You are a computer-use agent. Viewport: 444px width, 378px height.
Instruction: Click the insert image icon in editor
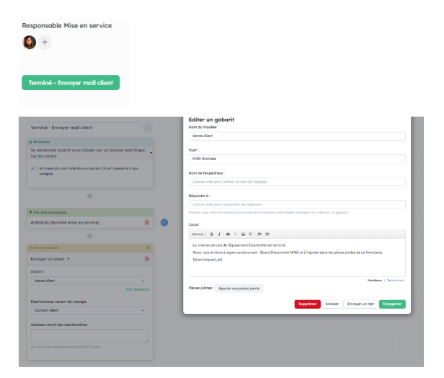click(x=243, y=234)
